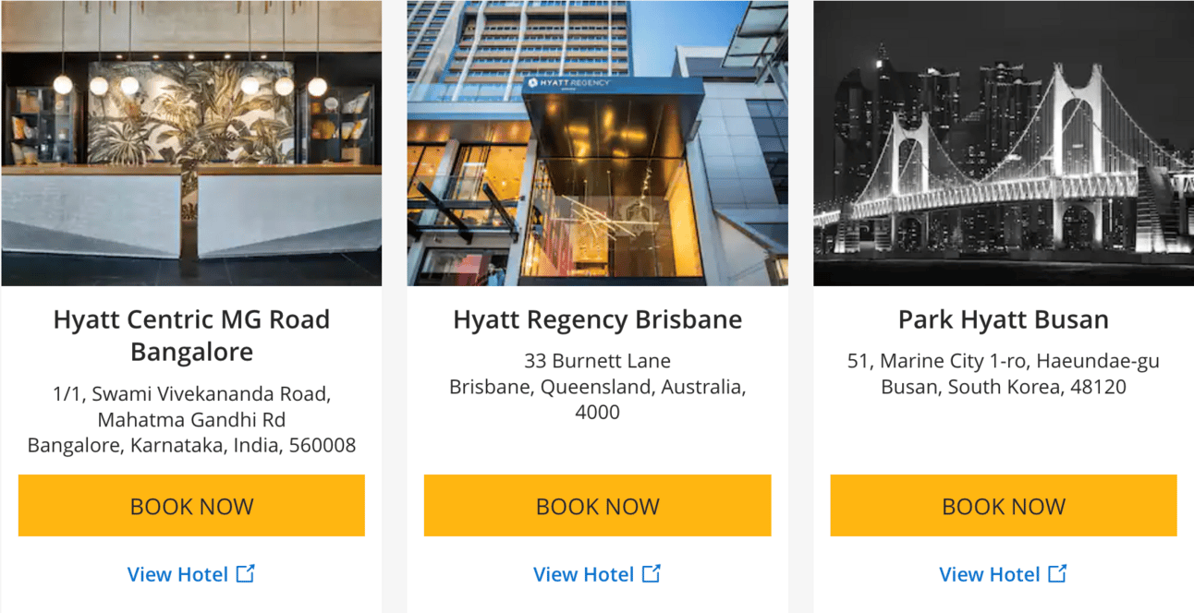Viewport: 1194px width, 613px height.
Task: Click the 33 Burnett Lane address text
Action: pos(597,361)
